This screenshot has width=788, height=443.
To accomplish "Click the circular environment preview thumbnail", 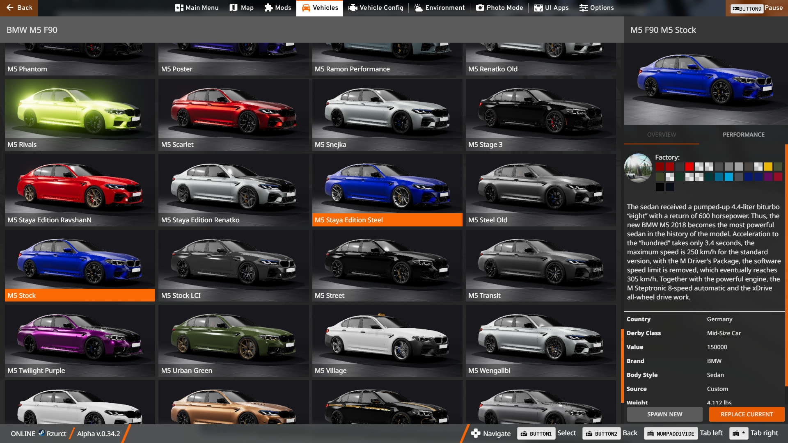I will 638,168.
